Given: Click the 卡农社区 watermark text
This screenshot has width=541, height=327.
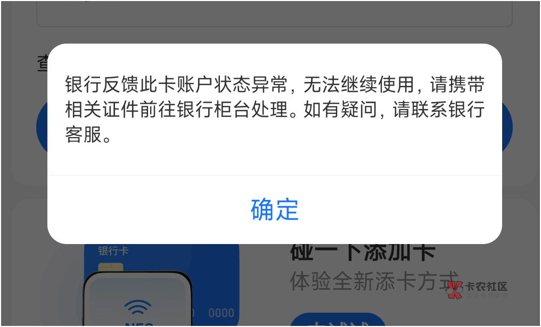Looking at the screenshot, I should pyautogui.click(x=486, y=287).
